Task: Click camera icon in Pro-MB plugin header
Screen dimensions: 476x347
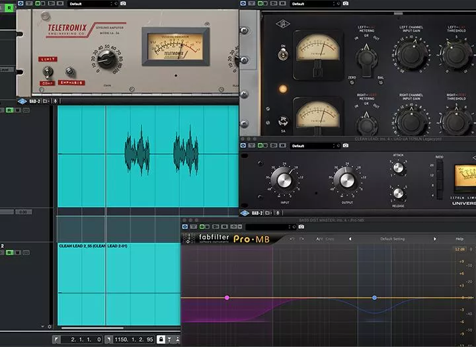Action: pos(301,227)
